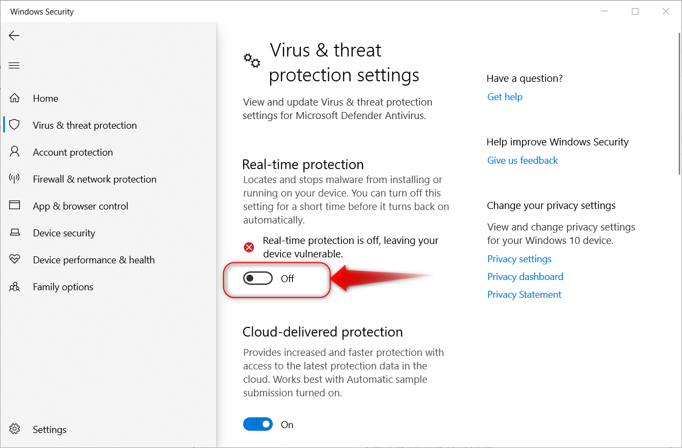Click the Firewall network antenna icon
682x448 pixels.
click(15, 179)
